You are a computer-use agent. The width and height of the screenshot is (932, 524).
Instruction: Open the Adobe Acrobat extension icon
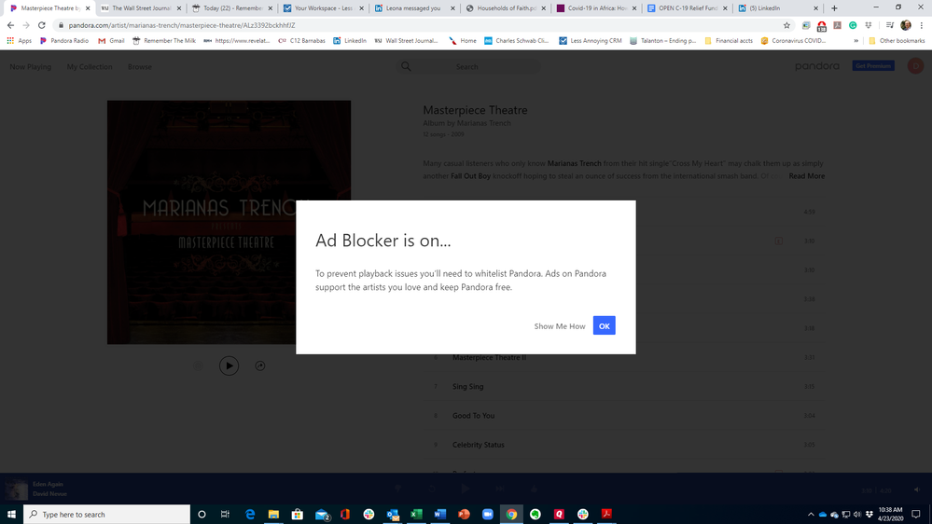point(837,25)
